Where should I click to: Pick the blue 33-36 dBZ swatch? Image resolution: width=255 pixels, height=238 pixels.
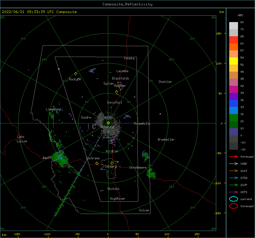click(x=233, y=104)
